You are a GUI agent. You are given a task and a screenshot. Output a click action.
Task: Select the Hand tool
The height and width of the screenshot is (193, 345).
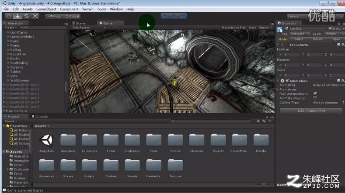(x=9, y=16)
